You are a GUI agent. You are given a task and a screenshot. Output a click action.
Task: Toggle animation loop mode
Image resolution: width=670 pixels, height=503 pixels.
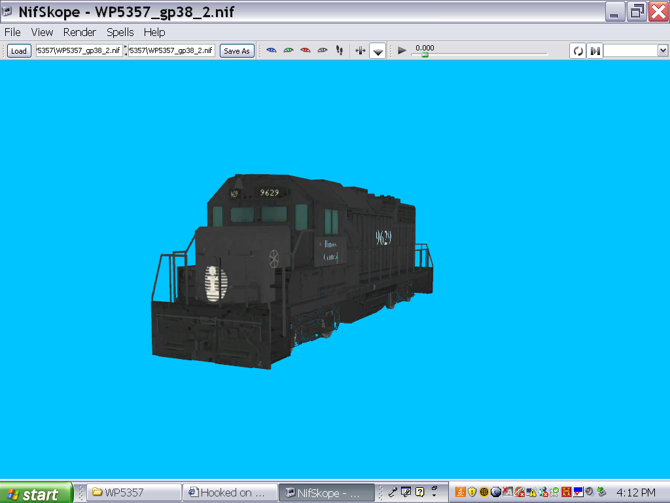(578, 51)
